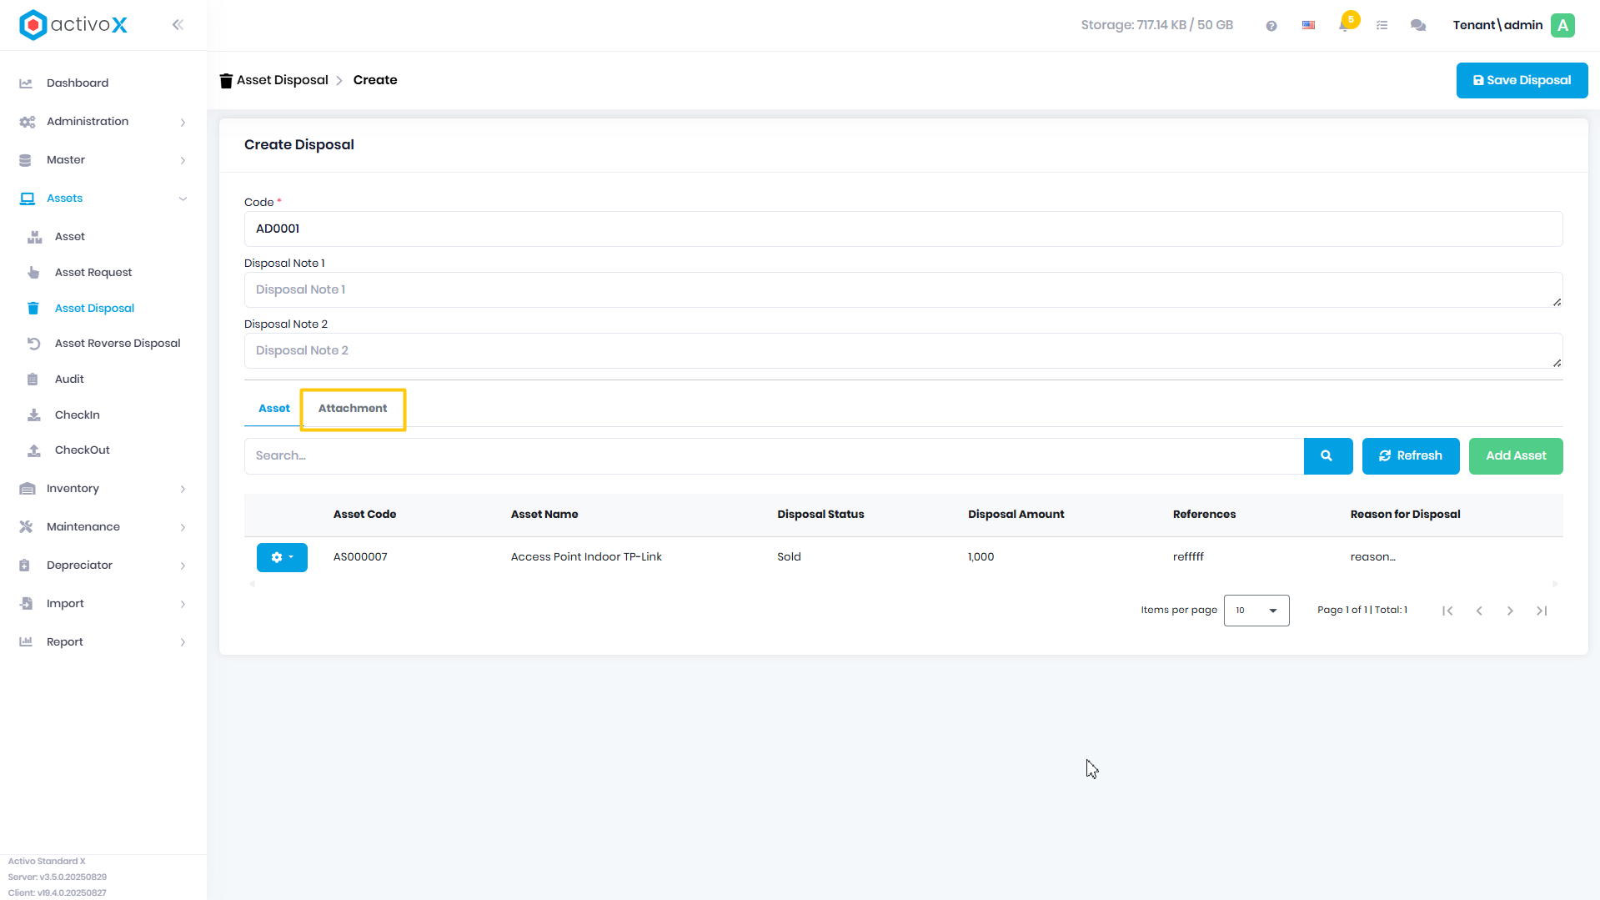The width and height of the screenshot is (1600, 900).
Task: Expand the Inventory menu chevron
Action: click(x=183, y=490)
